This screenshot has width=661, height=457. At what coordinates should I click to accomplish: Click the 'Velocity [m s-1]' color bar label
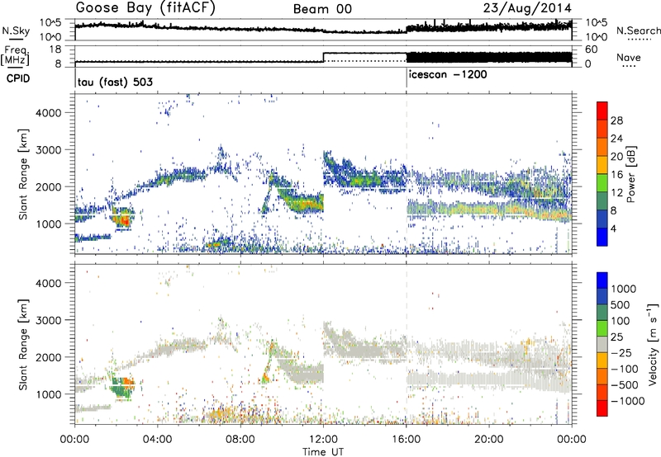[653, 344]
